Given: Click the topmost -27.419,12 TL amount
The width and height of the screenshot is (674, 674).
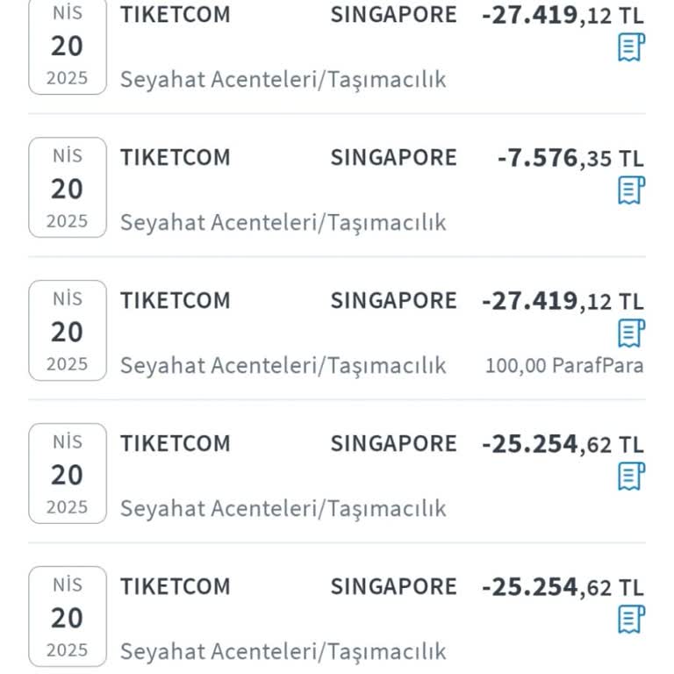Looking at the screenshot, I should click(563, 15).
